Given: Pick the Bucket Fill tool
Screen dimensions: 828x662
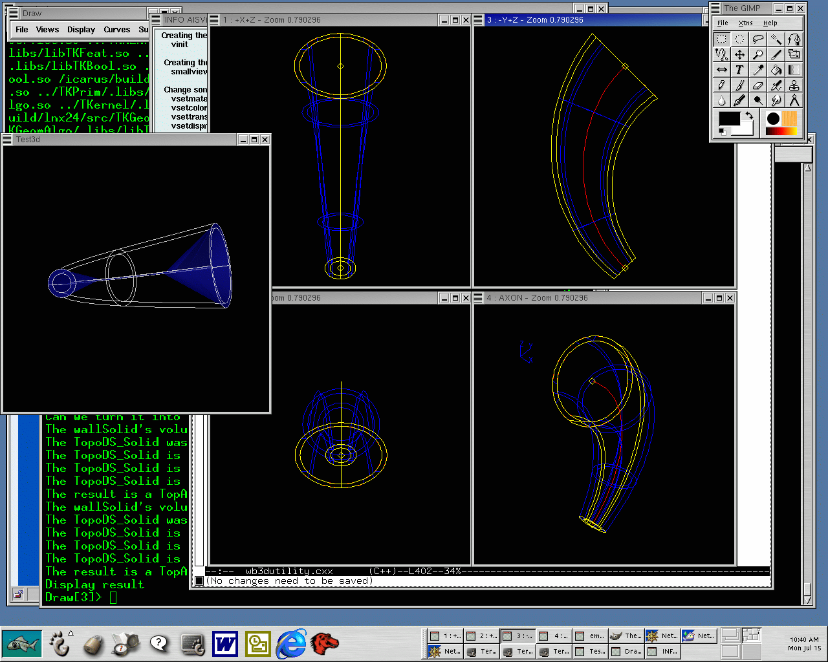Looking at the screenshot, I should pyautogui.click(x=776, y=70).
